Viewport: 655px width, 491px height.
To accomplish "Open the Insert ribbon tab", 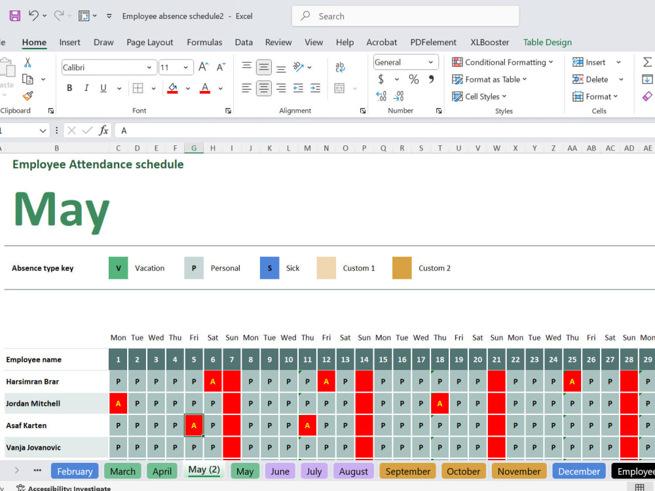I will pos(70,42).
